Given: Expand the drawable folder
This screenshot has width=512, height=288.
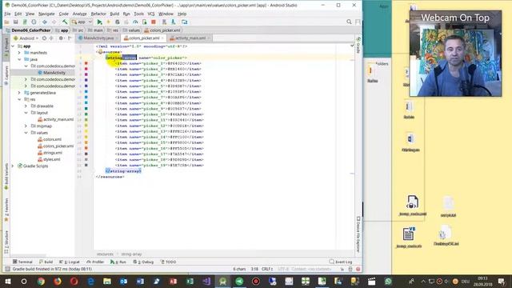Looking at the screenshot, I should pos(26,106).
